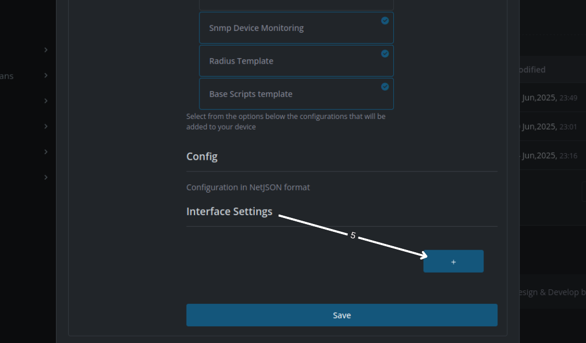Open the Design & Develop footer link
586x343 pixels.
coord(552,292)
